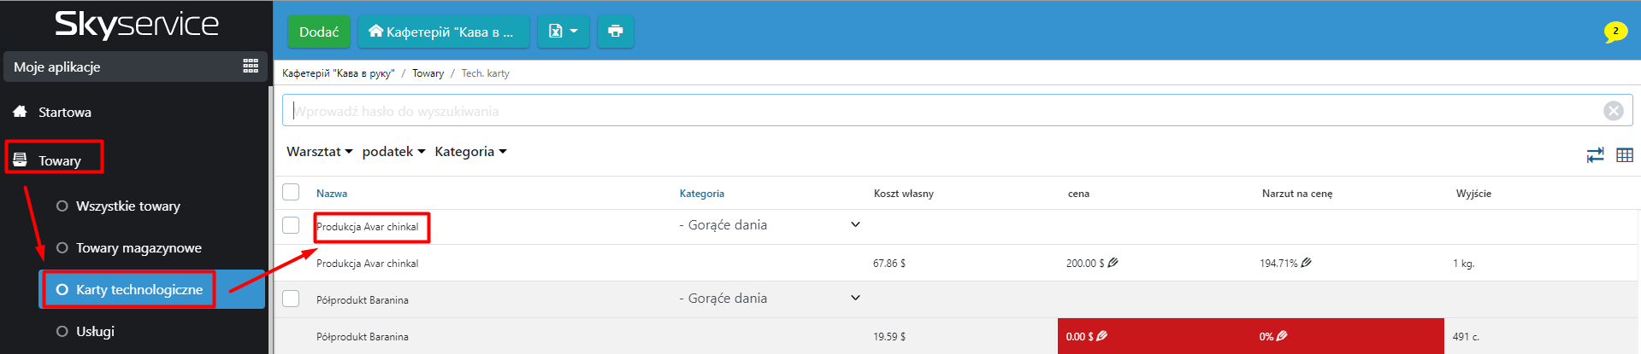
Task: Select Karty technologiczne in sidebar
Action: click(139, 290)
